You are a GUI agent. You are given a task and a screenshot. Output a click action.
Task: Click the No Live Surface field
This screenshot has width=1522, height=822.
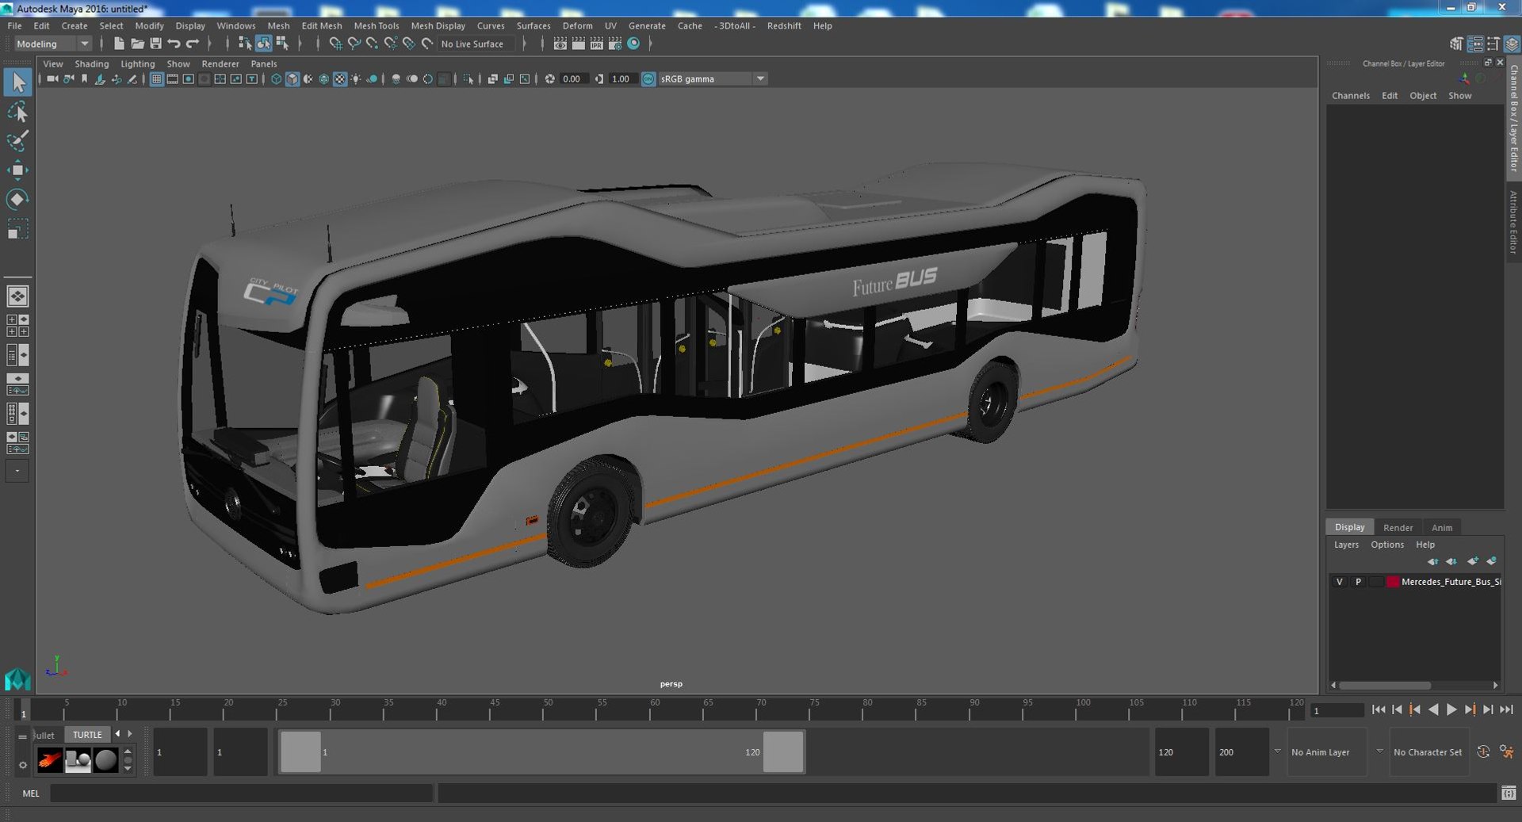[x=476, y=44]
